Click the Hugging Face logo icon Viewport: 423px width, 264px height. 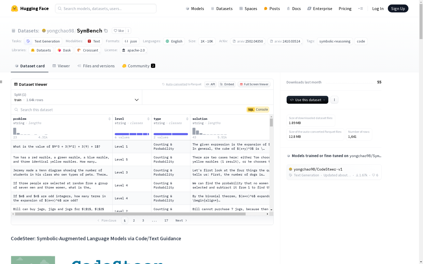click(x=15, y=8)
